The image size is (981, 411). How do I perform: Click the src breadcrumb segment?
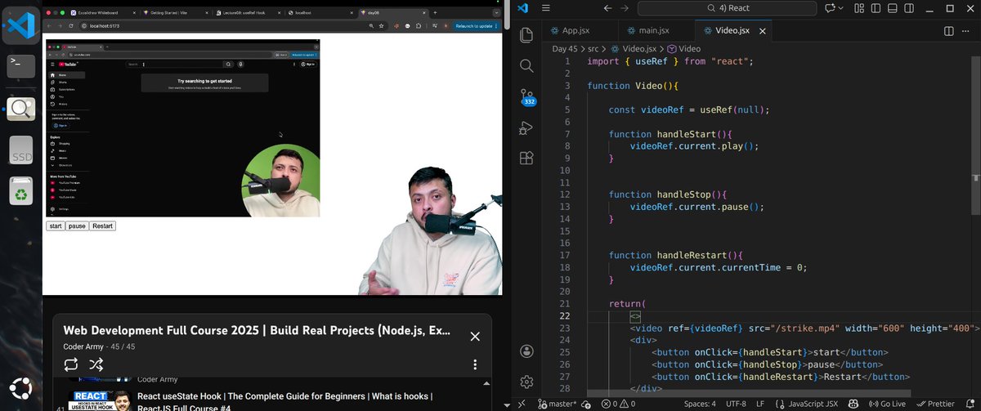tap(594, 49)
